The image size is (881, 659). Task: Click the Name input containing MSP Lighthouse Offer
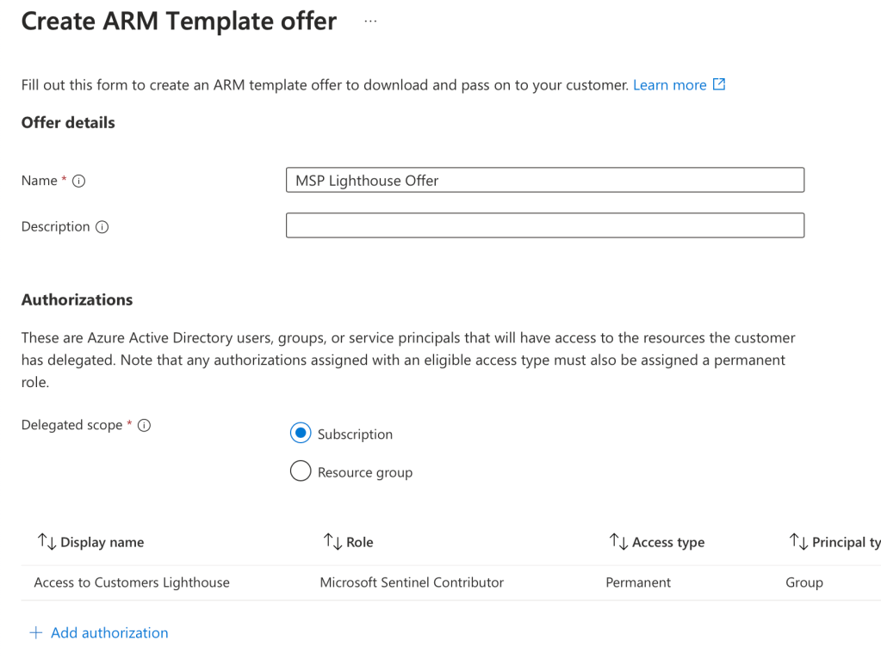(544, 181)
